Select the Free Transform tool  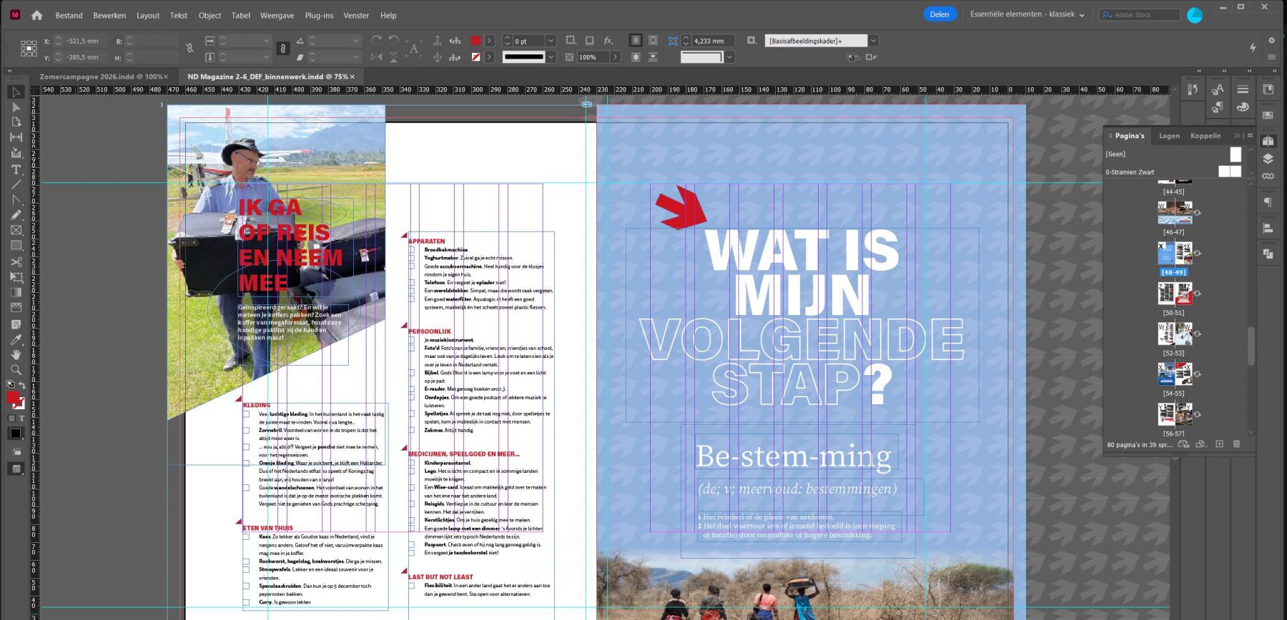[16, 276]
